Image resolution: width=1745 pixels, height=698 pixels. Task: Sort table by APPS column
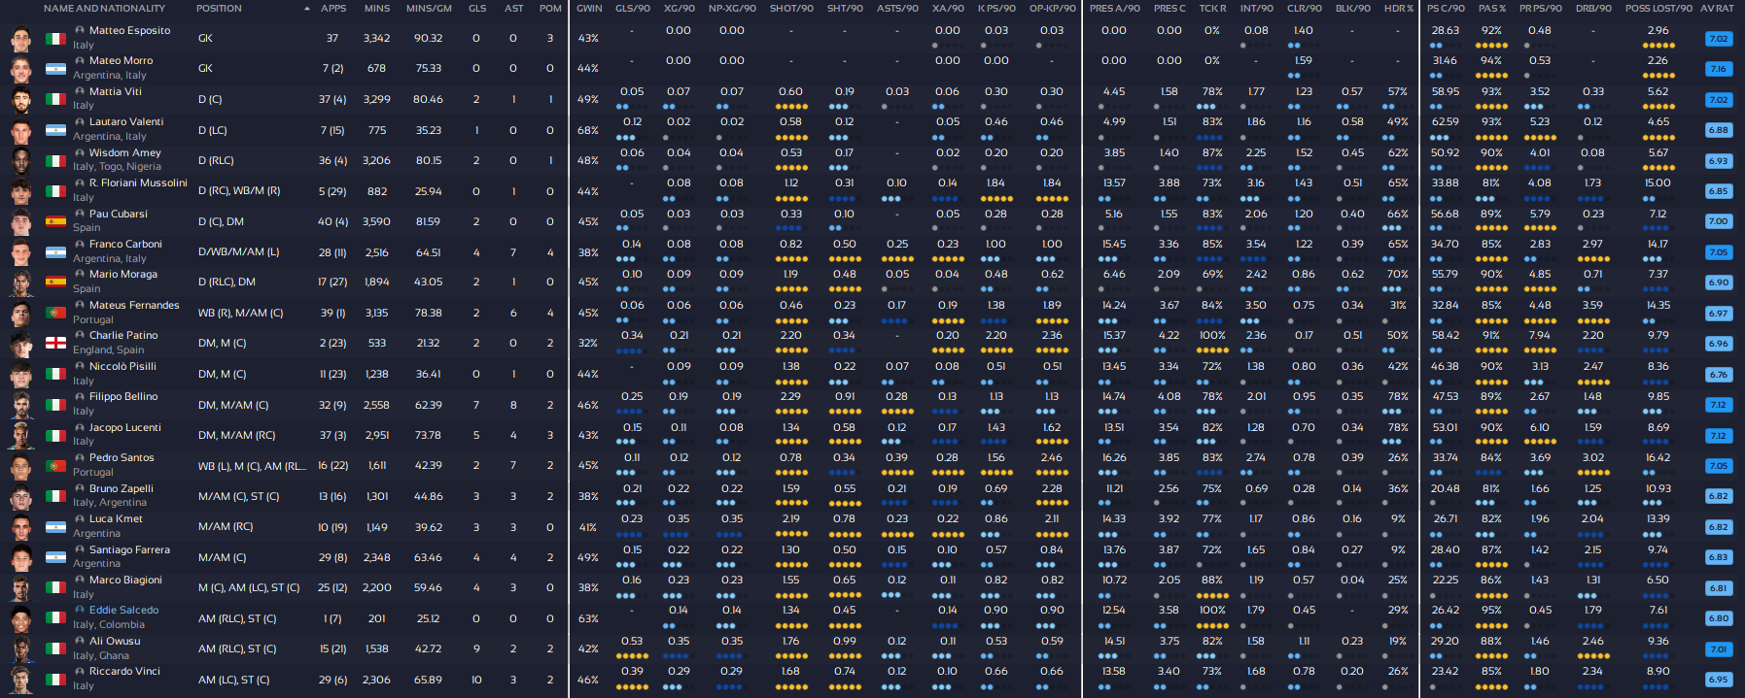click(x=333, y=9)
